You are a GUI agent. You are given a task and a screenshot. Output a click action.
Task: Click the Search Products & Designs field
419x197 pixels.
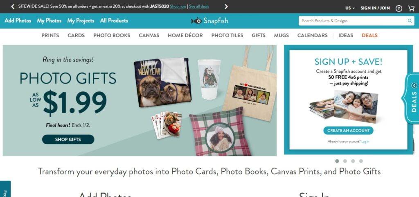[353, 21]
